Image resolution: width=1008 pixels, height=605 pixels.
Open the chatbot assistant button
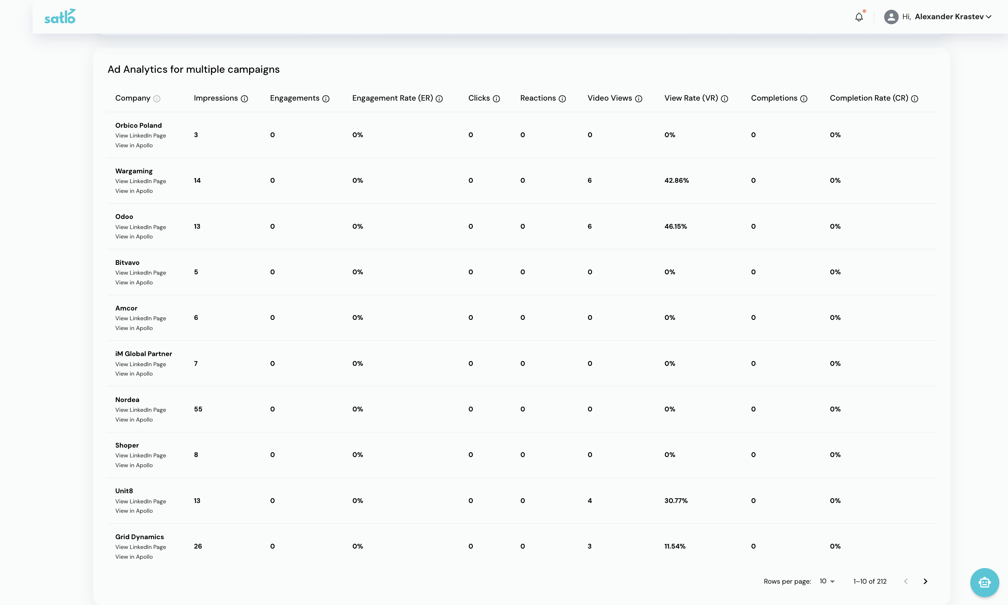click(984, 582)
